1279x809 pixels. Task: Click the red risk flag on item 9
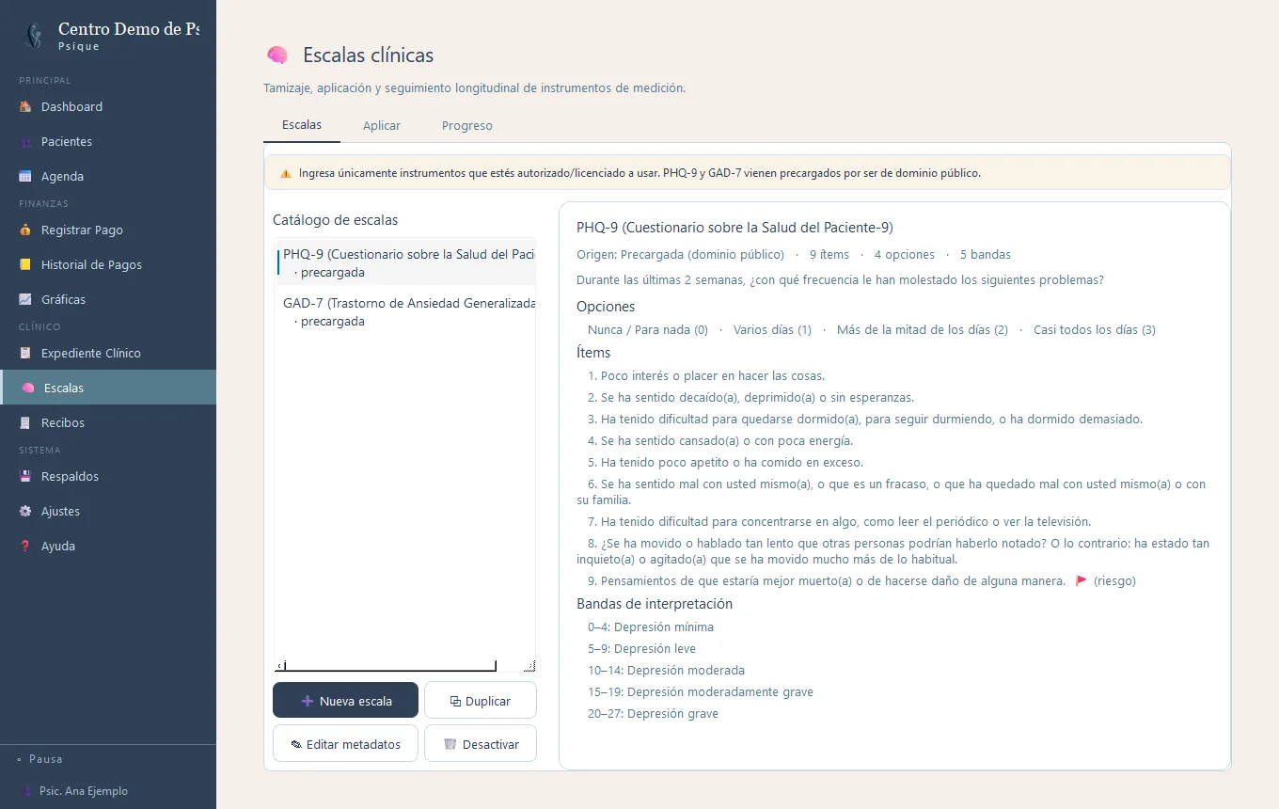point(1082,581)
